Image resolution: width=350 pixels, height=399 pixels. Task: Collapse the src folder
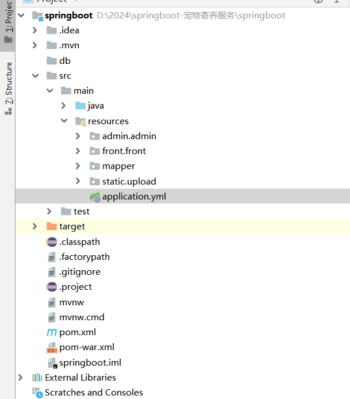pyautogui.click(x=35, y=76)
